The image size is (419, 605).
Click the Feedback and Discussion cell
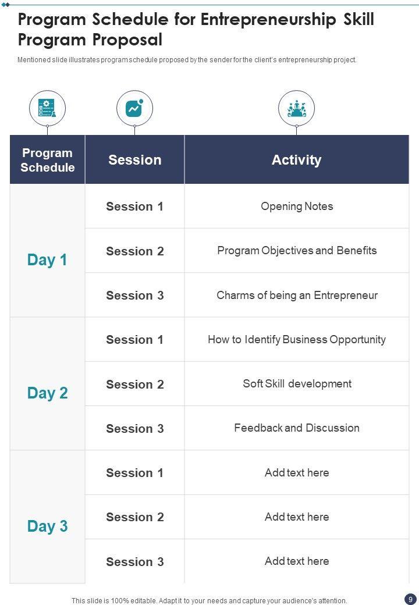(x=297, y=428)
